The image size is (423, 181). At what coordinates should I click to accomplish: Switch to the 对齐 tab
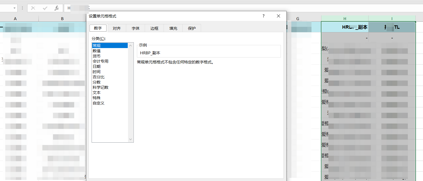pos(117,28)
